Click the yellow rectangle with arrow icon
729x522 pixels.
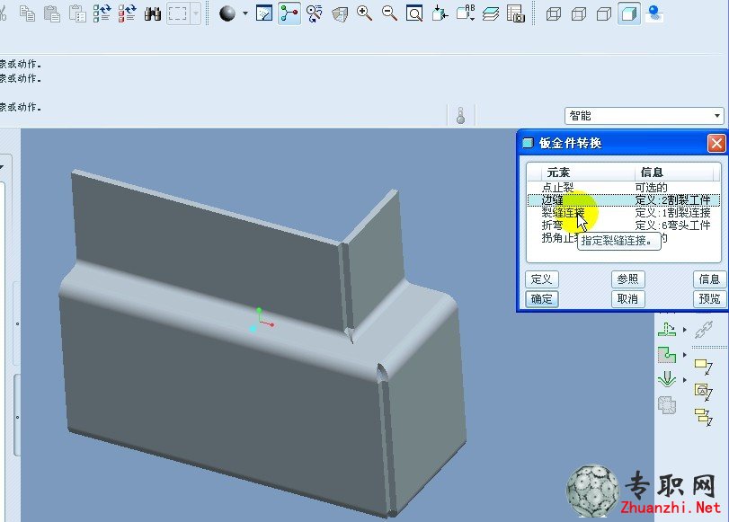[704, 367]
